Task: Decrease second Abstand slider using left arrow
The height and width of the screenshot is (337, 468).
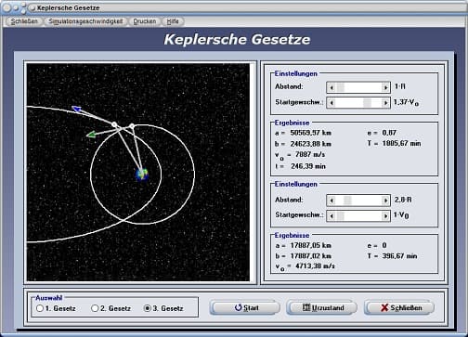Action: click(x=331, y=201)
